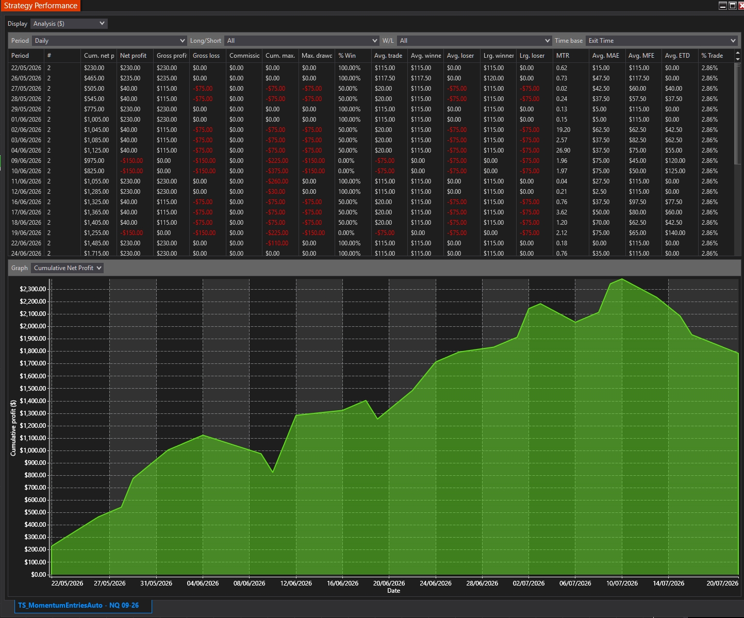Select the 22/05/2026 period row
The image size is (744, 618).
coord(371,68)
